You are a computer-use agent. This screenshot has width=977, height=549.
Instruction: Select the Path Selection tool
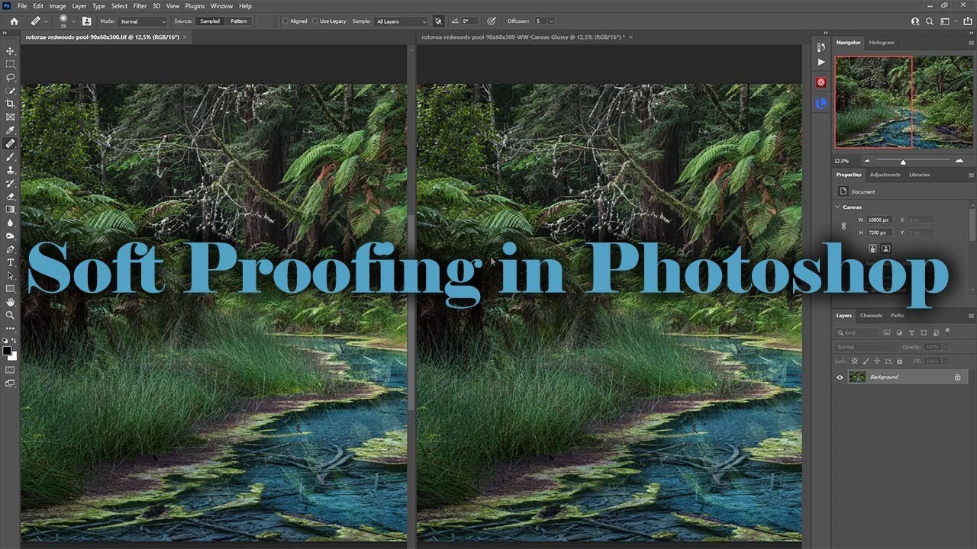[10, 275]
